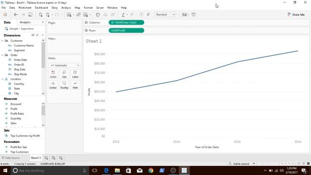
Task: Open the Color mark card
Action: [53, 74]
